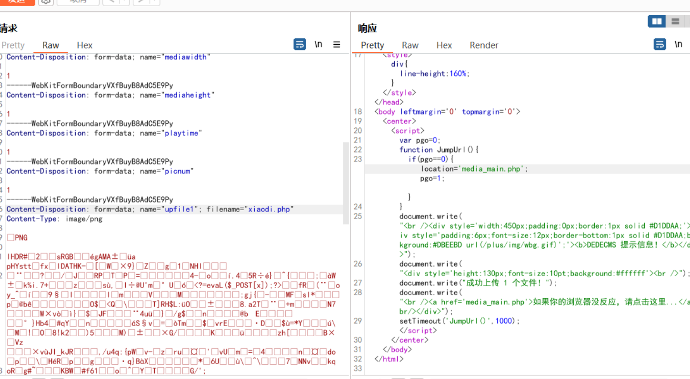Click the closing </body> tag
This screenshot has width=690, height=379.
(x=397, y=350)
